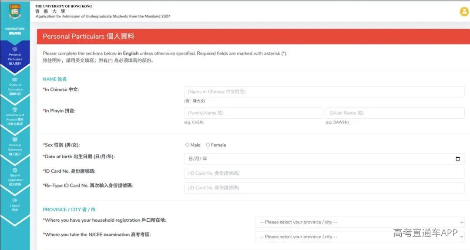The height and width of the screenshot is (250, 470).
Task: Open the household registration province dropdown
Action: coord(360,222)
